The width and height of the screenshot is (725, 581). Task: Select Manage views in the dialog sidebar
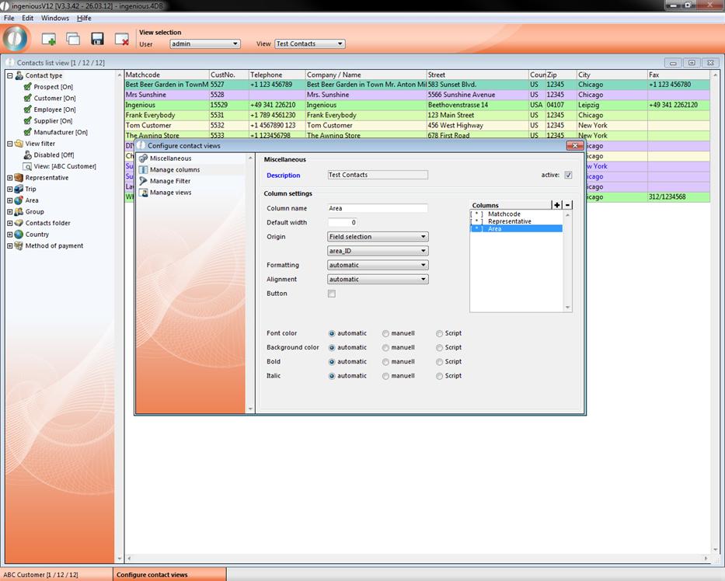(170, 193)
